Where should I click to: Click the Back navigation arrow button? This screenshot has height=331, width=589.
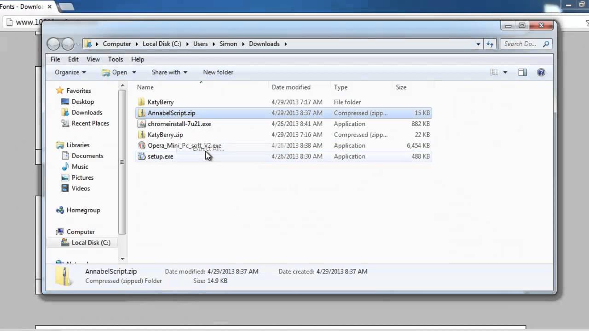(53, 44)
